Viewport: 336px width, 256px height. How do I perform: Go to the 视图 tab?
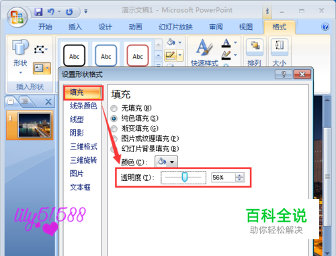246,27
